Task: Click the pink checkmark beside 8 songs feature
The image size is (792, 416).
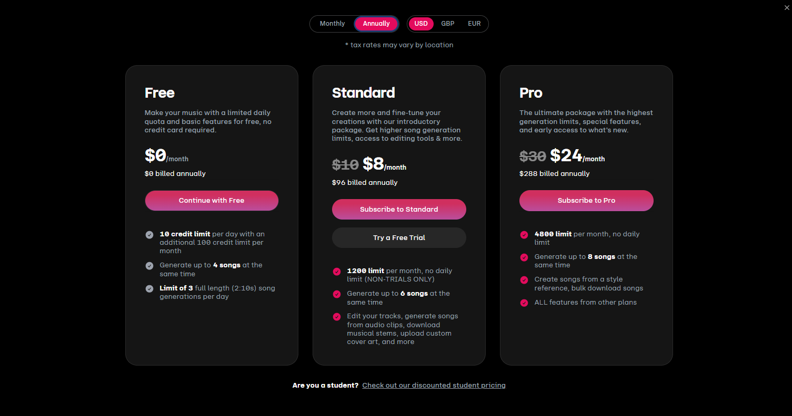Action: click(524, 257)
